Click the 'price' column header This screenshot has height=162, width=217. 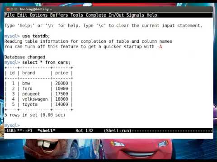[61, 73]
